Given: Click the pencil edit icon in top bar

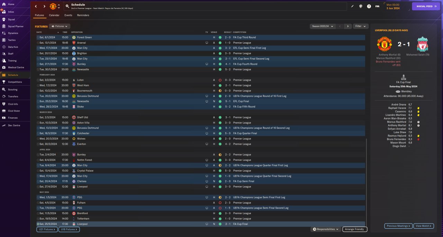Looking at the screenshot, I should coord(352,6).
